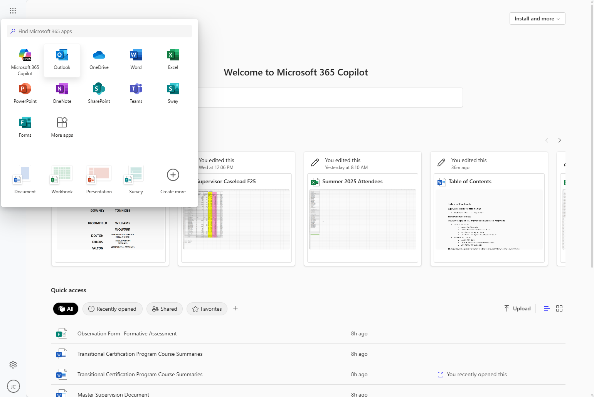Viewport: 594px width, 397px height.
Task: Open Settings gear icon
Action: click(13, 365)
